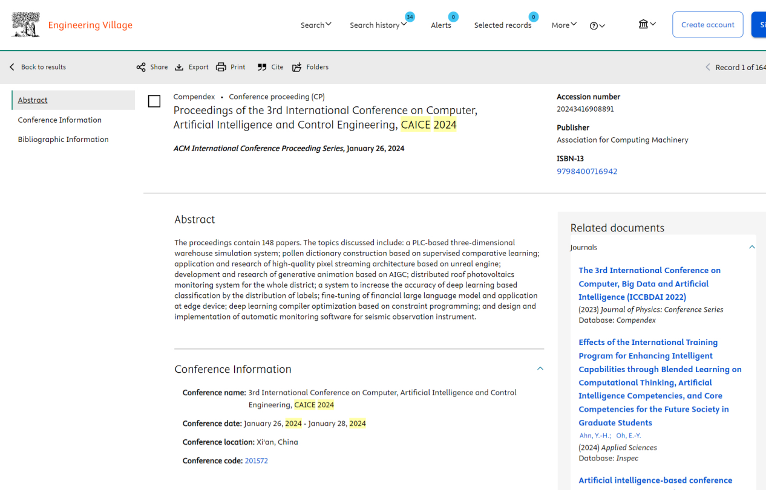Click the Back to results arrow icon
The width and height of the screenshot is (766, 490).
(12, 67)
